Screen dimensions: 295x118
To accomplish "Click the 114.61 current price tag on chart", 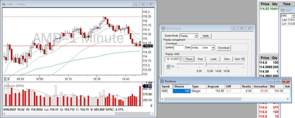I will coord(148,46).
